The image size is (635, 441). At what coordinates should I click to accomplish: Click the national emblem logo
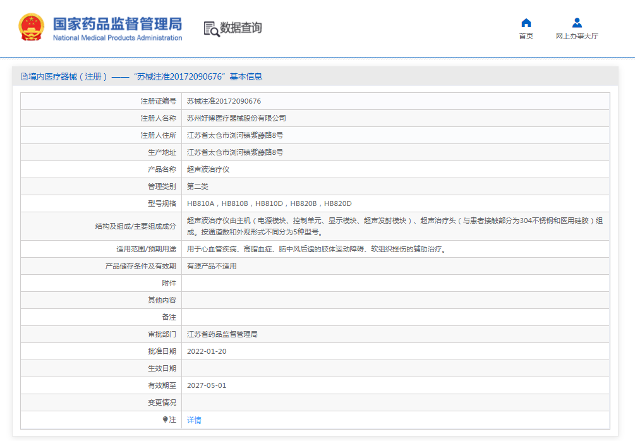pos(31,27)
